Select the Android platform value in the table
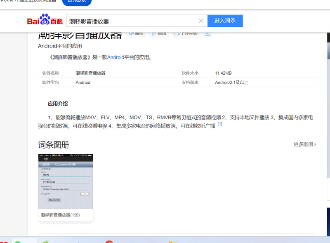 click(83, 83)
